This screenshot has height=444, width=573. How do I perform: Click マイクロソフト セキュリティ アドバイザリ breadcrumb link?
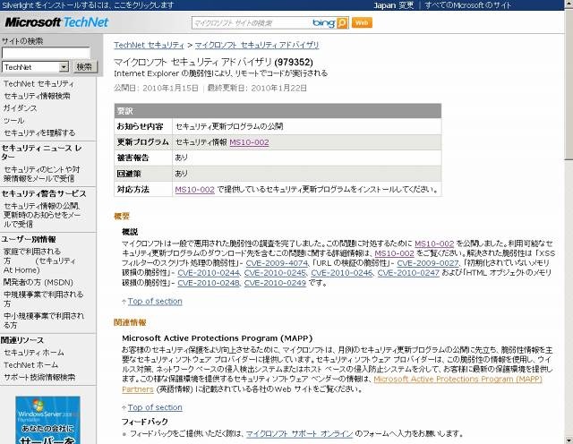pyautogui.click(x=257, y=46)
